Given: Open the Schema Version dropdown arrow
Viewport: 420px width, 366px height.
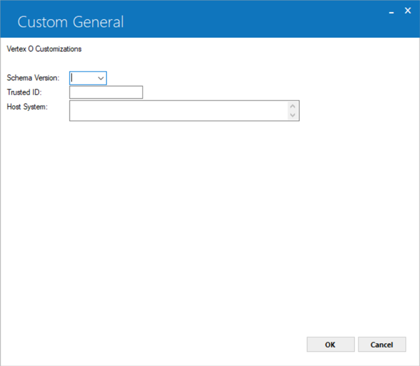Looking at the screenshot, I should pyautogui.click(x=100, y=78).
